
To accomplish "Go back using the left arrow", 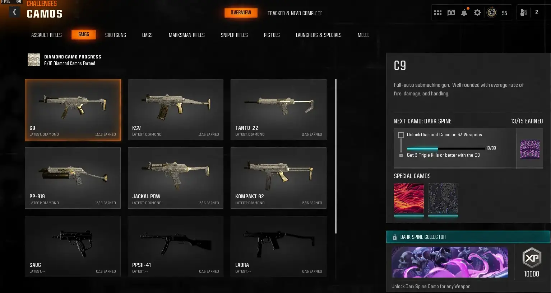I will tap(14, 13).
